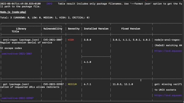
Task: Click 'll path to the package file.' line
Action: pyautogui.click(x=20, y=7)
